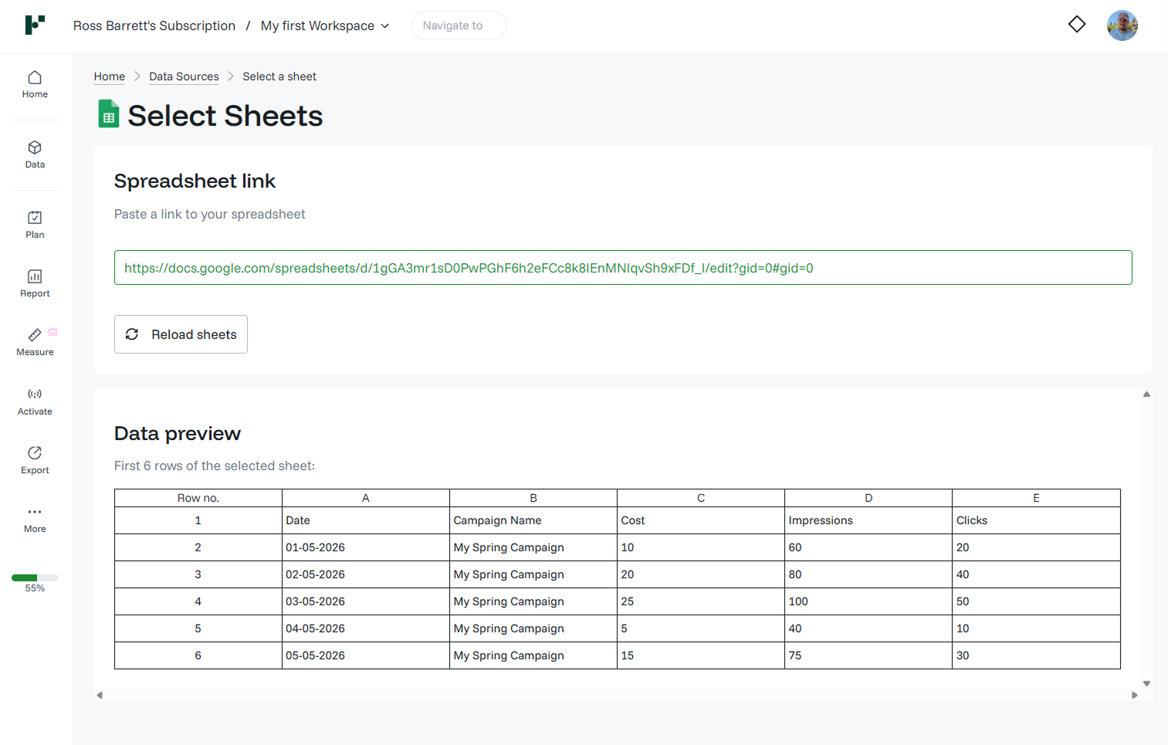The width and height of the screenshot is (1168, 745).
Task: Open the Activate sidebar section
Action: tap(35, 401)
